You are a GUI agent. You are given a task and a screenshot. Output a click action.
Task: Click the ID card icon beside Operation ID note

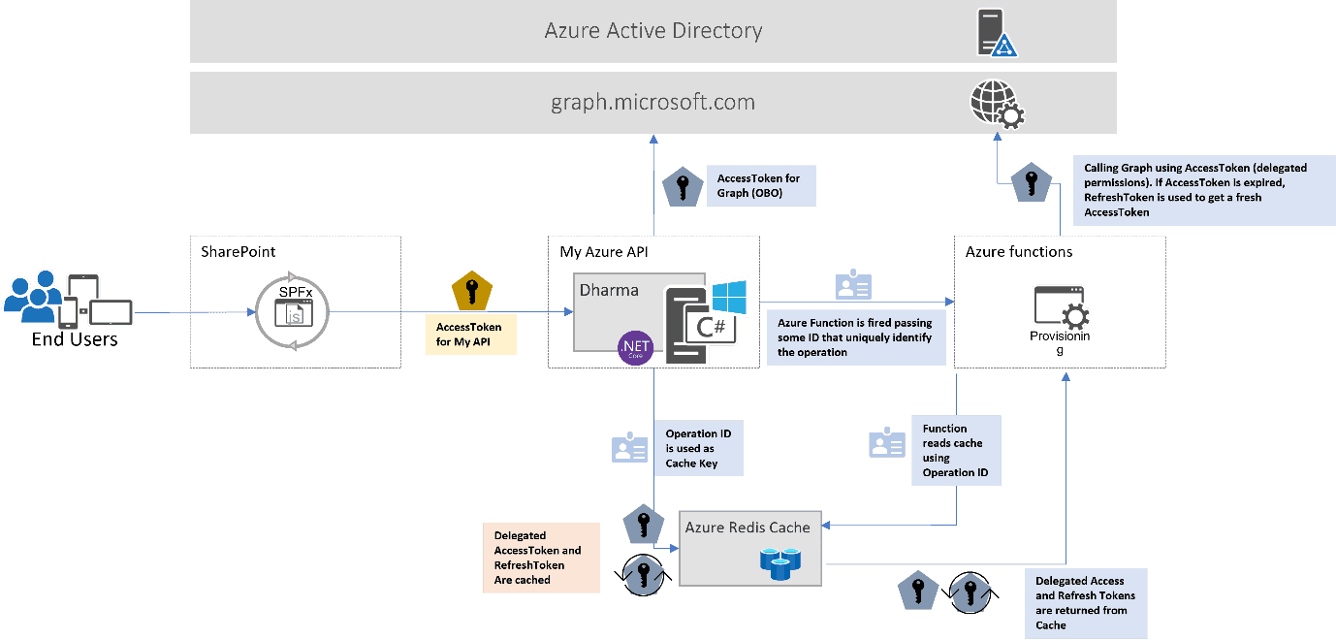tap(629, 448)
